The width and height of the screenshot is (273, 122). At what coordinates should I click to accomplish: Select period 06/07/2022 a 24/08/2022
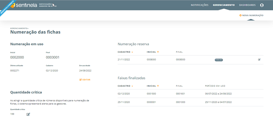pos(218,94)
